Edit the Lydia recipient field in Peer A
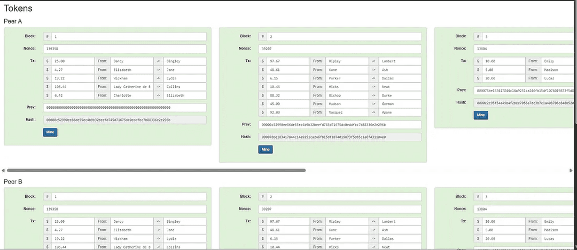The height and width of the screenshot is (250, 577). [185, 78]
